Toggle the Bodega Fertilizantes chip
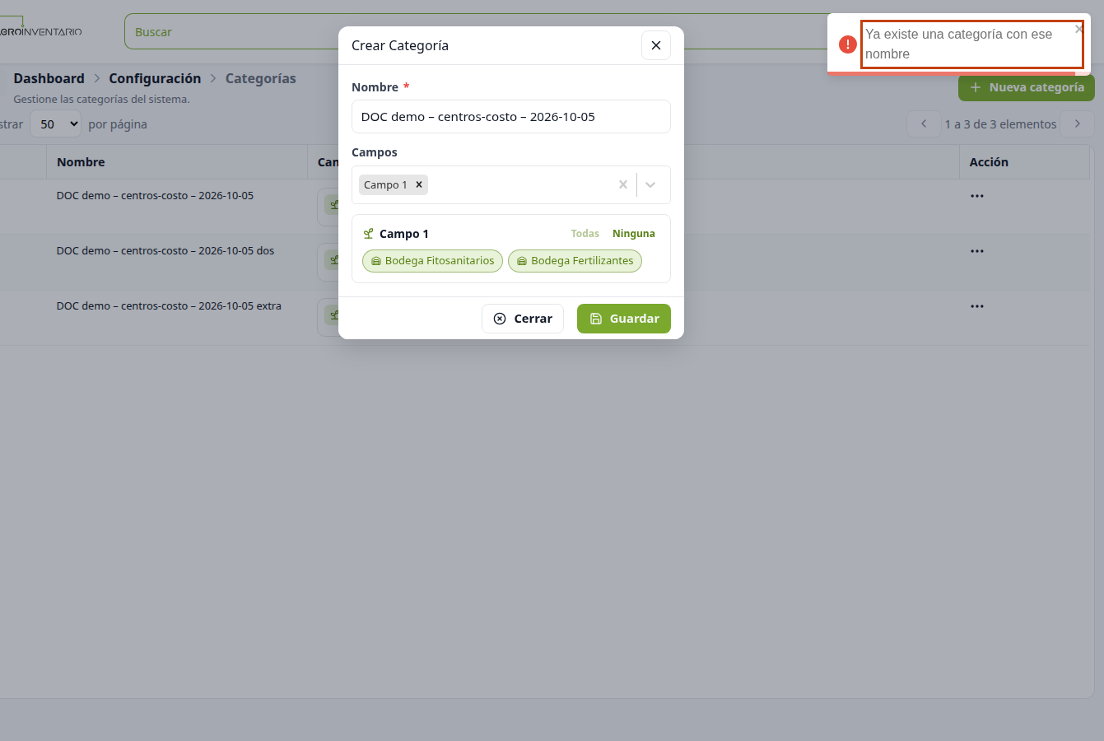 [x=575, y=261]
